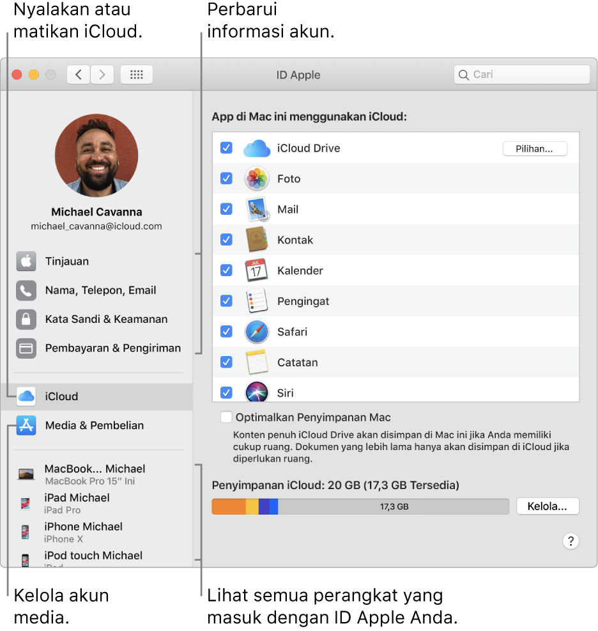
Task: Click the Siri app icon
Action: click(257, 391)
